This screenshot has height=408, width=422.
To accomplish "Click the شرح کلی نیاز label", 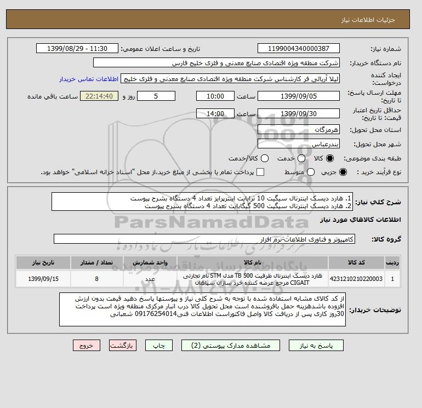I will tap(378, 202).
